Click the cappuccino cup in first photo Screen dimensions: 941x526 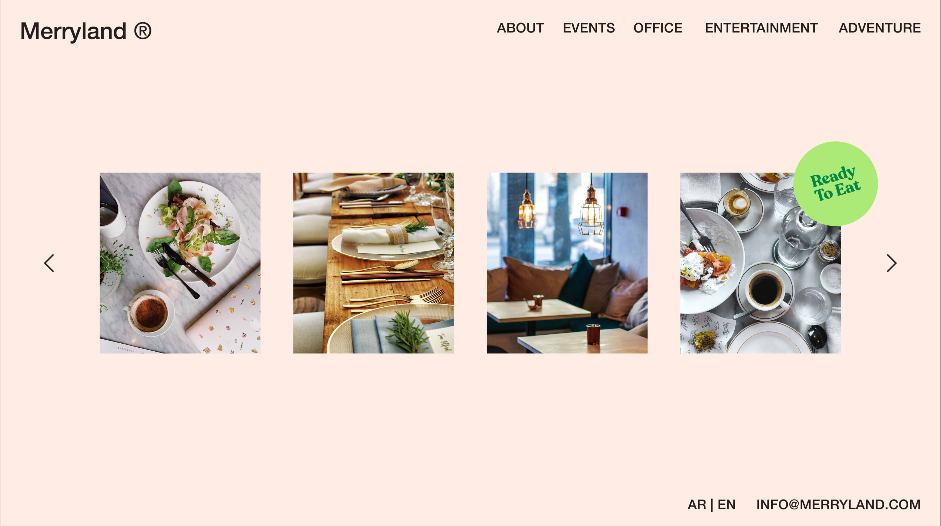point(149,313)
